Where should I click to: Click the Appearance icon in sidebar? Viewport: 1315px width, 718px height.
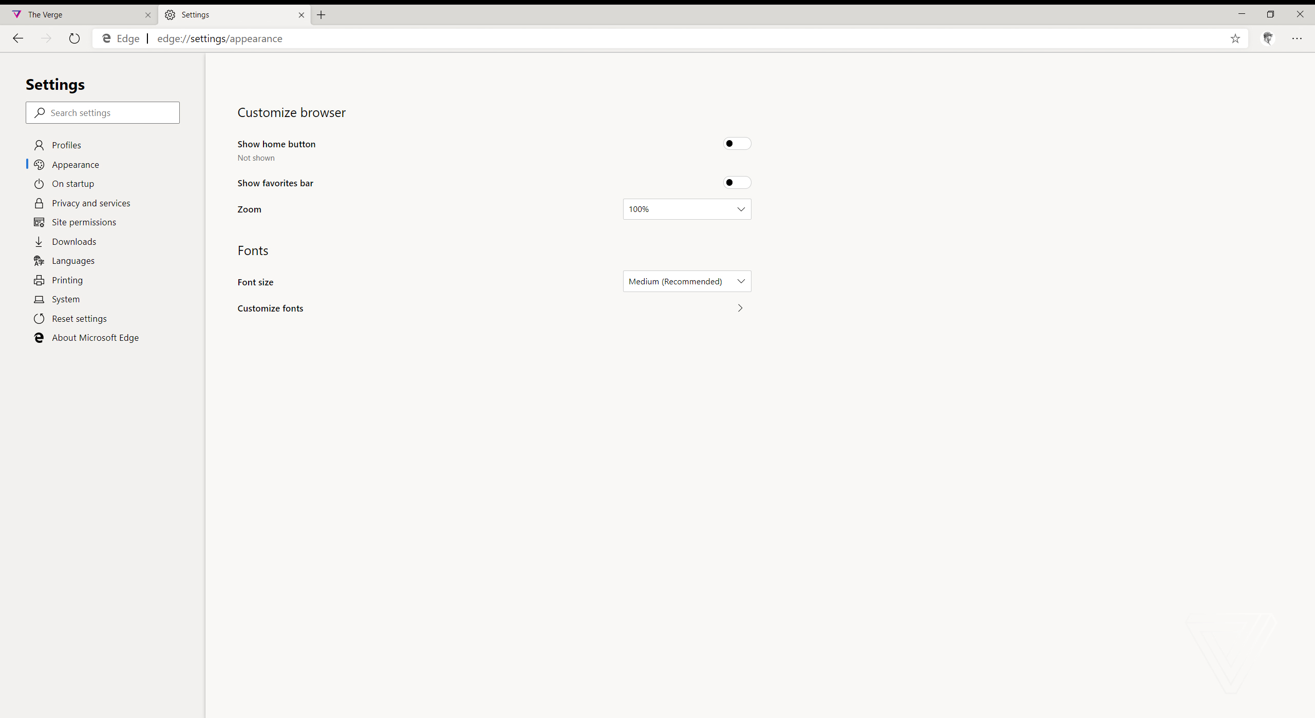(x=38, y=164)
